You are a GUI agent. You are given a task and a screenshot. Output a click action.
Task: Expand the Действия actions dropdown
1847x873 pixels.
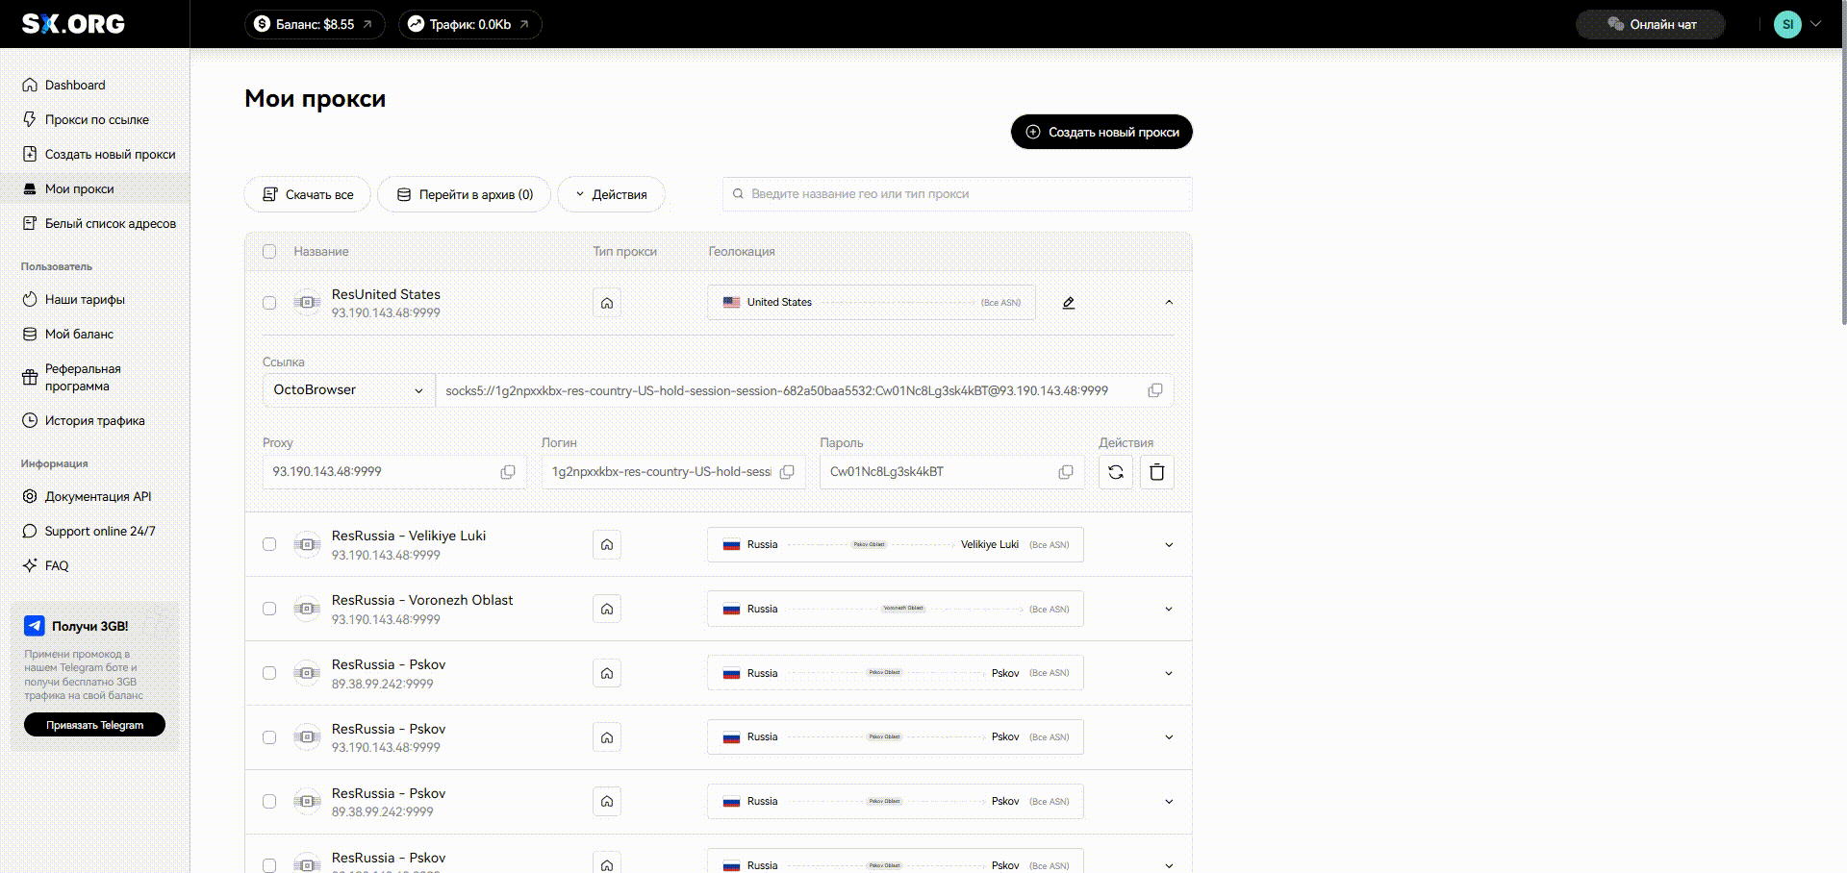click(x=611, y=194)
